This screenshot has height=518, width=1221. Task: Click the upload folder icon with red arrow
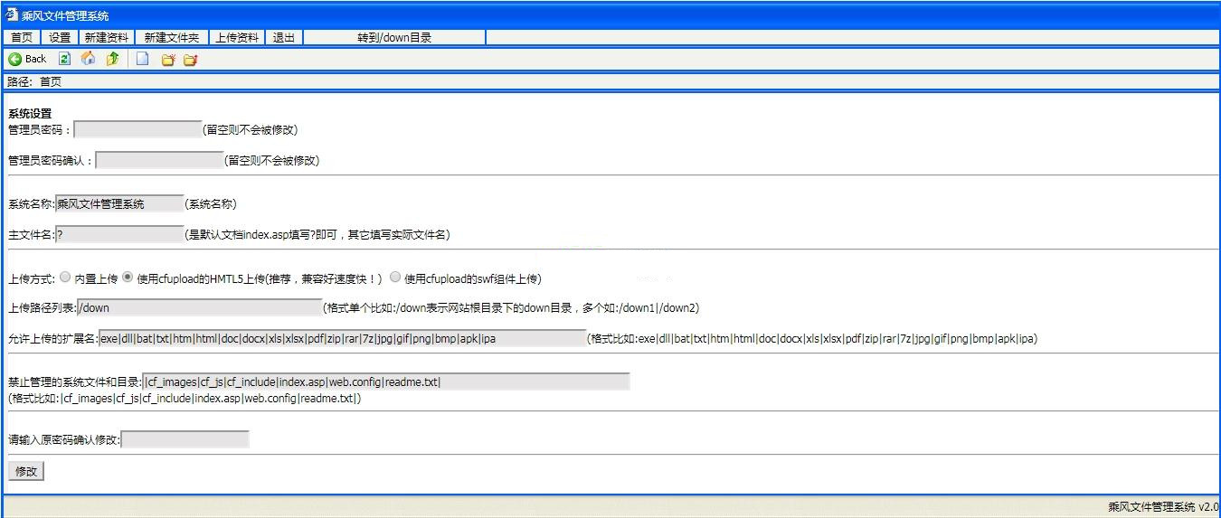click(190, 60)
